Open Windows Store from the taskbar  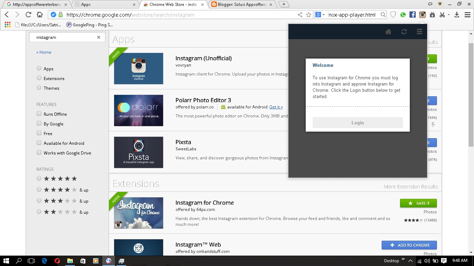[x=83, y=260]
